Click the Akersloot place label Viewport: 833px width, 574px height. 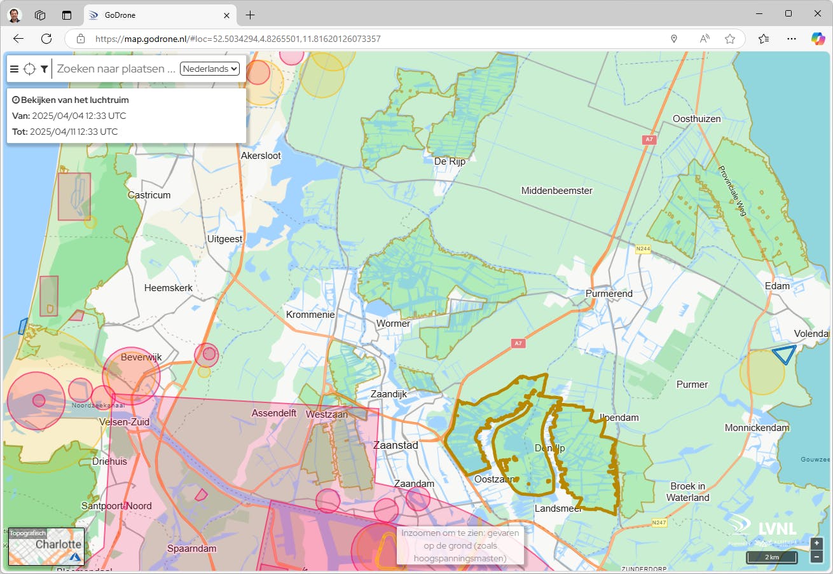[261, 155]
